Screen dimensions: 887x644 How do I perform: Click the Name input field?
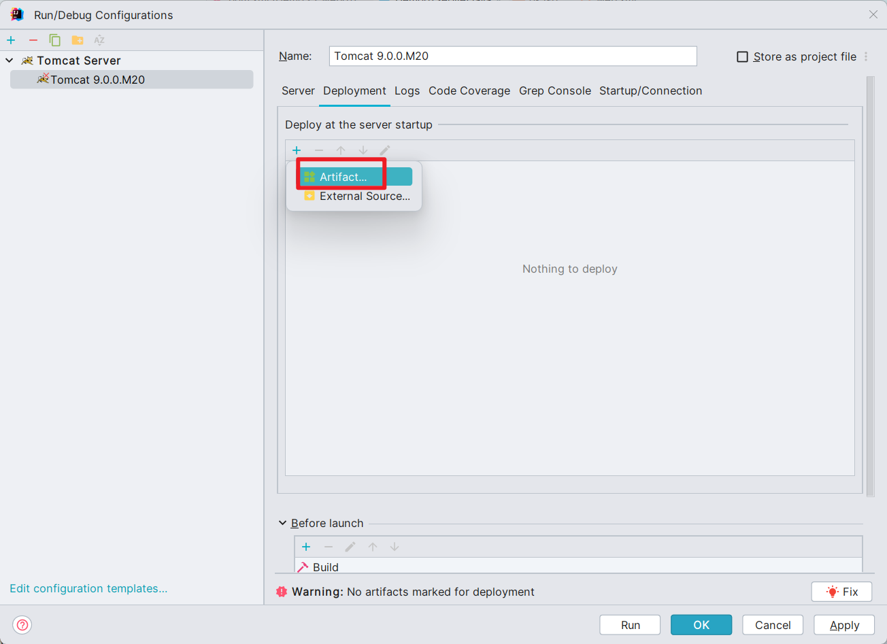513,56
